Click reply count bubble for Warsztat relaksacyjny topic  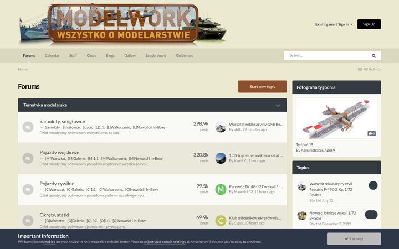click(373, 185)
